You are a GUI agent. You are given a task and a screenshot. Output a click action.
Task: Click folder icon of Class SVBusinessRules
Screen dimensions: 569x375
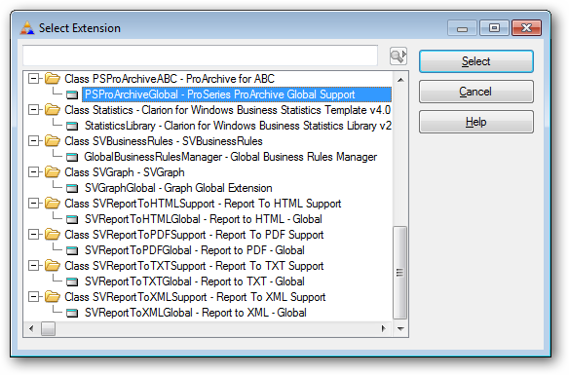point(53,140)
